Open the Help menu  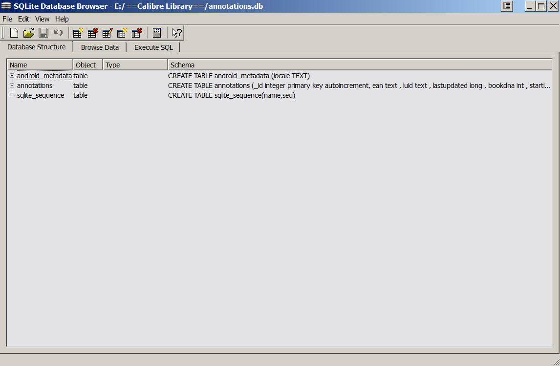point(62,19)
